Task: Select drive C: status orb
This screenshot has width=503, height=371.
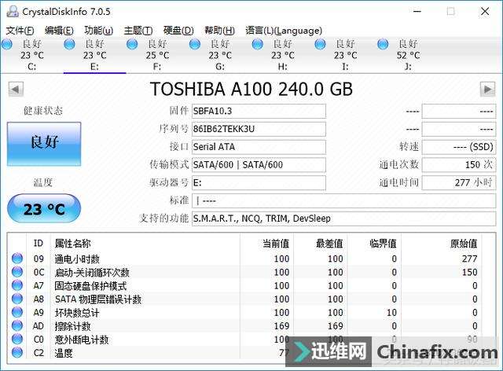Action: tap(7, 44)
